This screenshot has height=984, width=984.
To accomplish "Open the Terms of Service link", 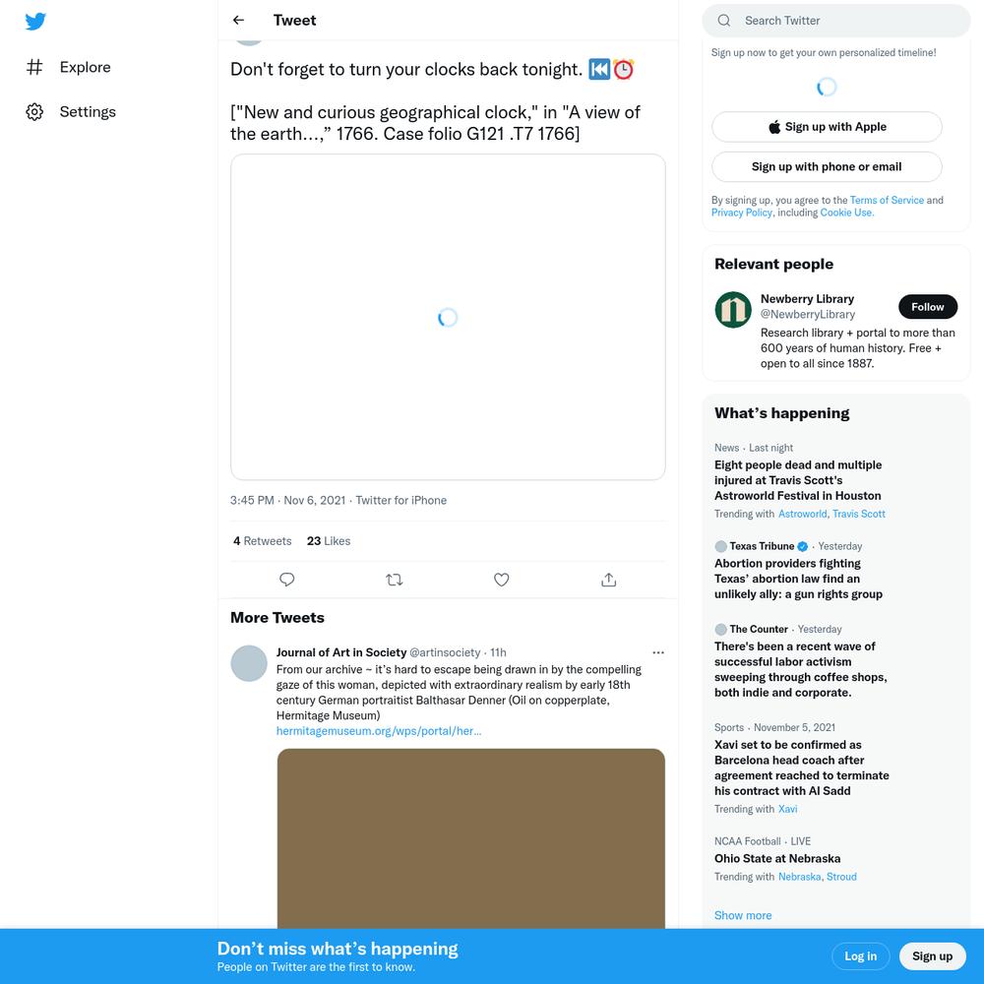I will [x=887, y=200].
